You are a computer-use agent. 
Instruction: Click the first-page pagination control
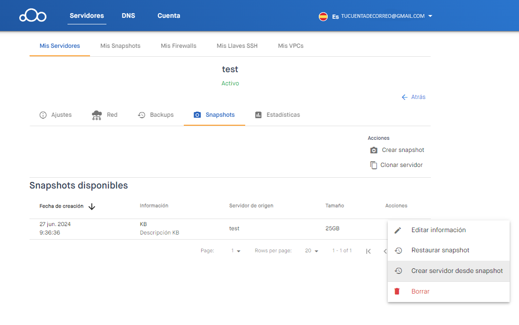point(368,250)
